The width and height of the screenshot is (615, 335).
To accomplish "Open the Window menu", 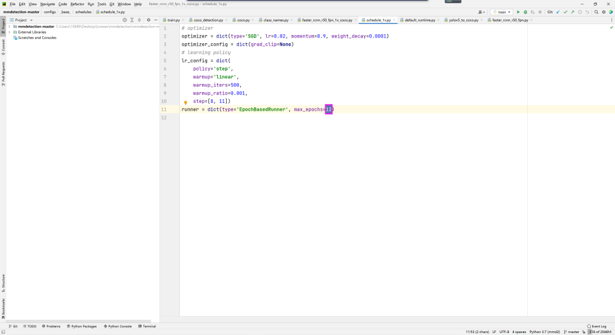I will 124,4.
